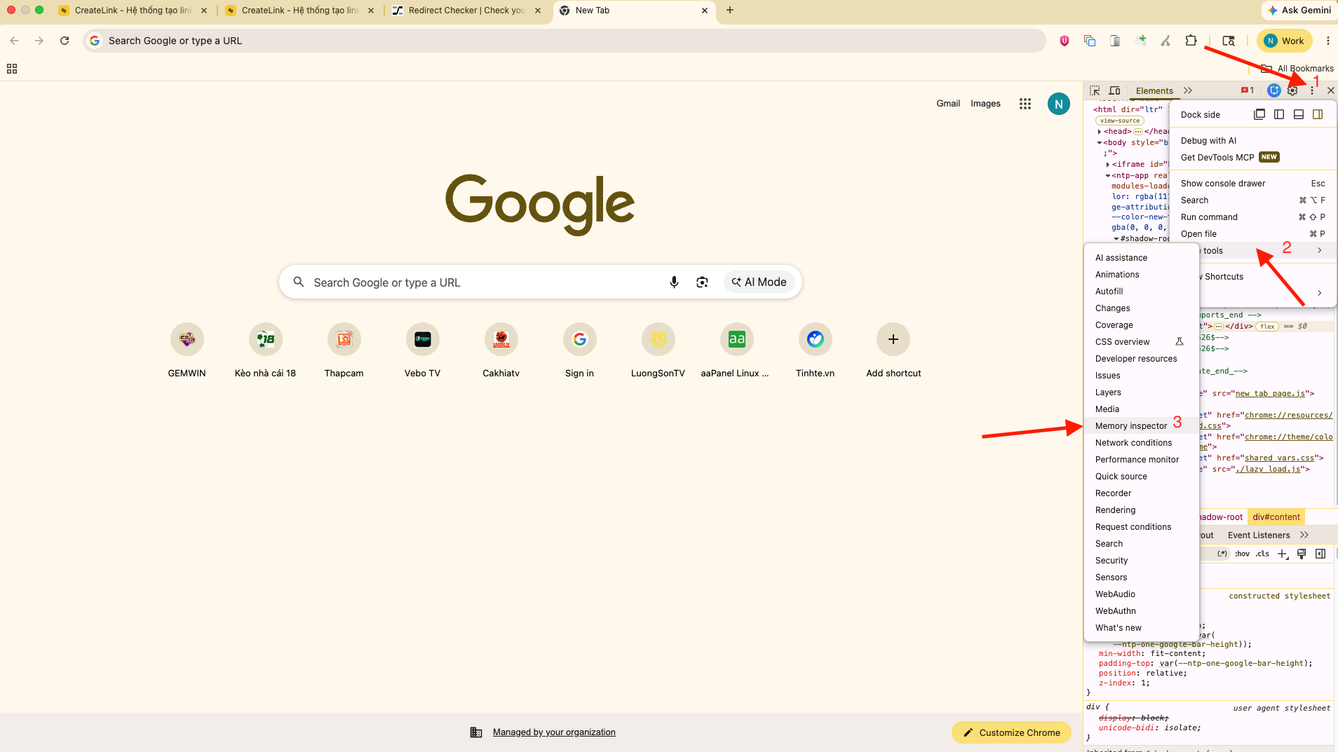Collapse the ntp-app element node
The width and height of the screenshot is (1338, 752).
1108,176
